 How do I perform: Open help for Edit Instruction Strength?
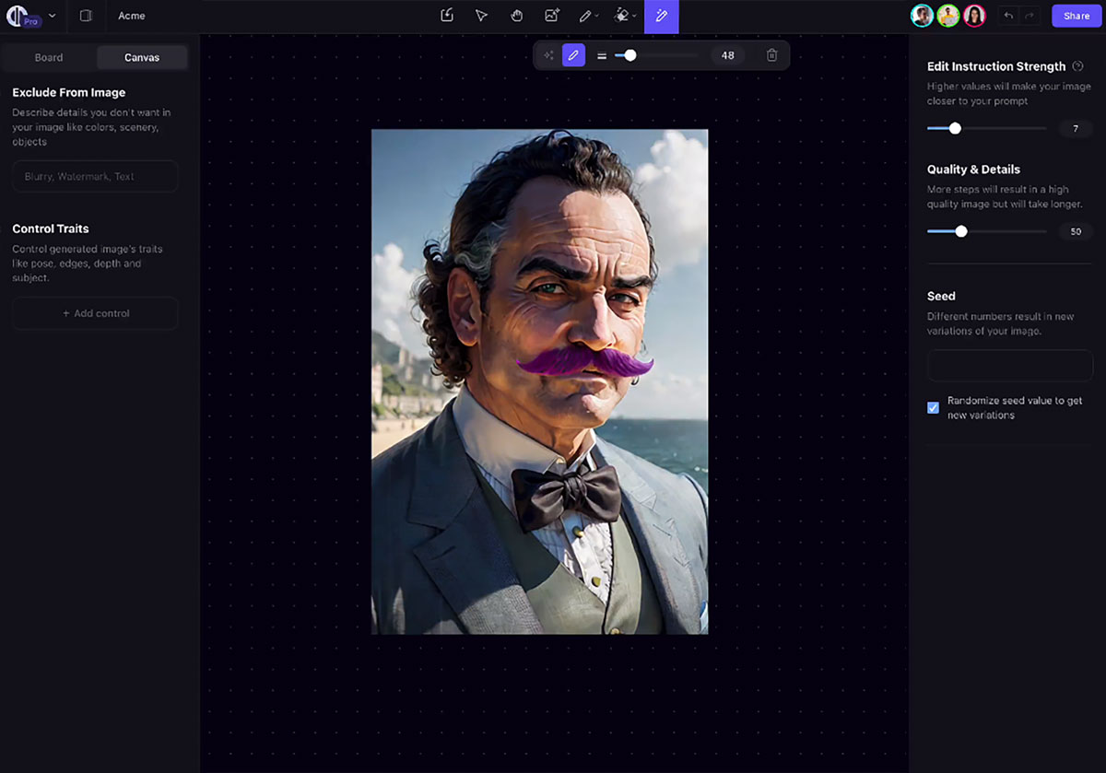(1077, 66)
